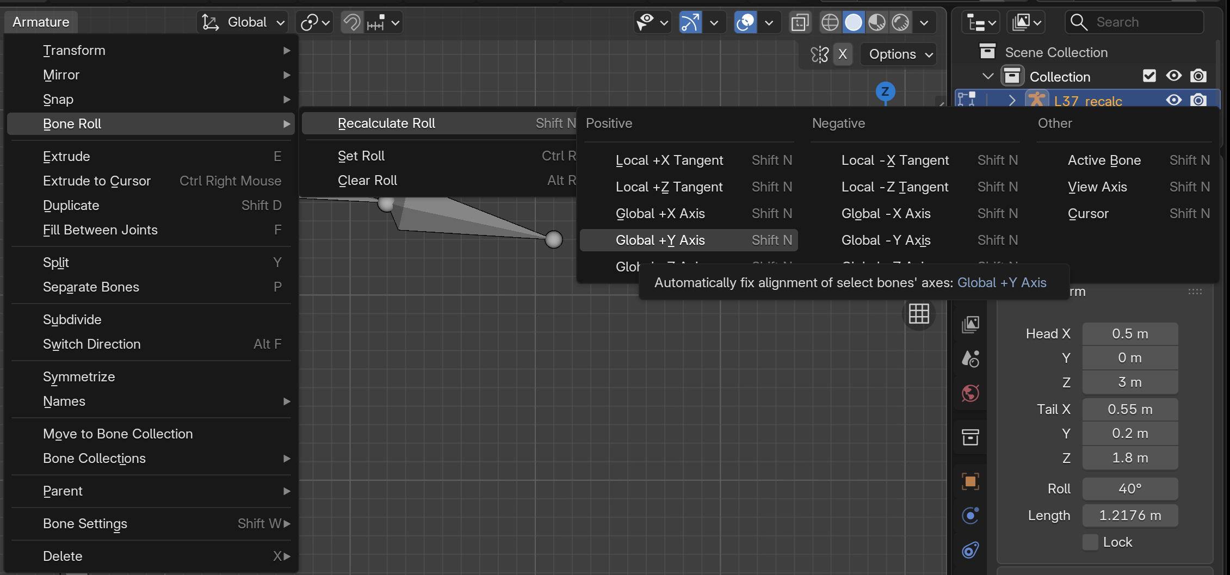This screenshot has width=1230, height=575.
Task: Open the snapping options dropdown
Action: tap(384, 22)
